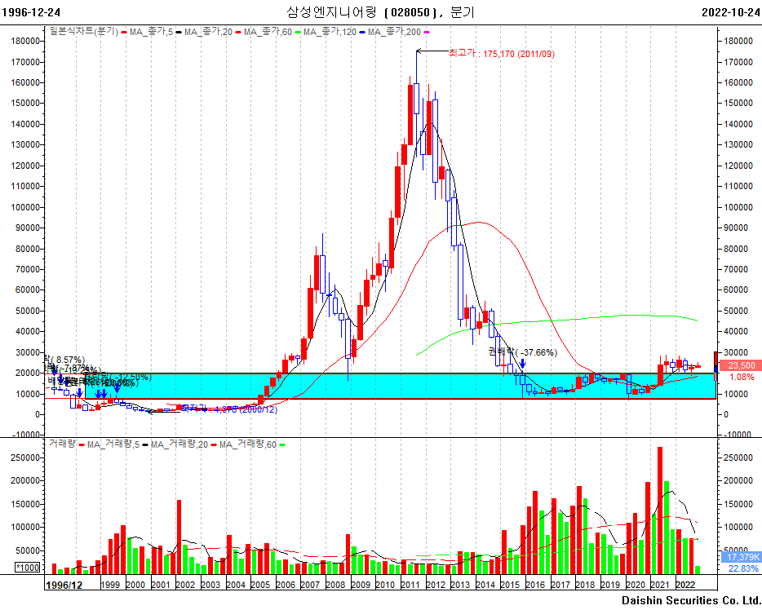Click the 최고가 175,170 (2011/09) annotation
762x610 pixels.
click(502, 54)
